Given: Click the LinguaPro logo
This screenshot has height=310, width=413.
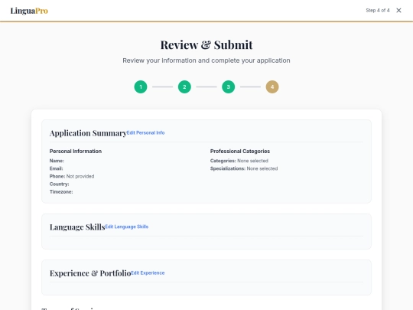Looking at the screenshot, I should (29, 11).
